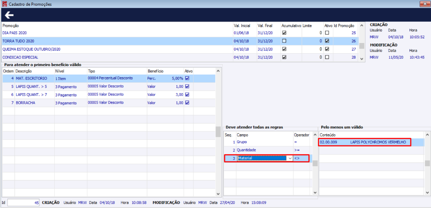Screen dimensions: 431x208
Task: Select the BORRACHA benefit row
Action: pos(109,103)
